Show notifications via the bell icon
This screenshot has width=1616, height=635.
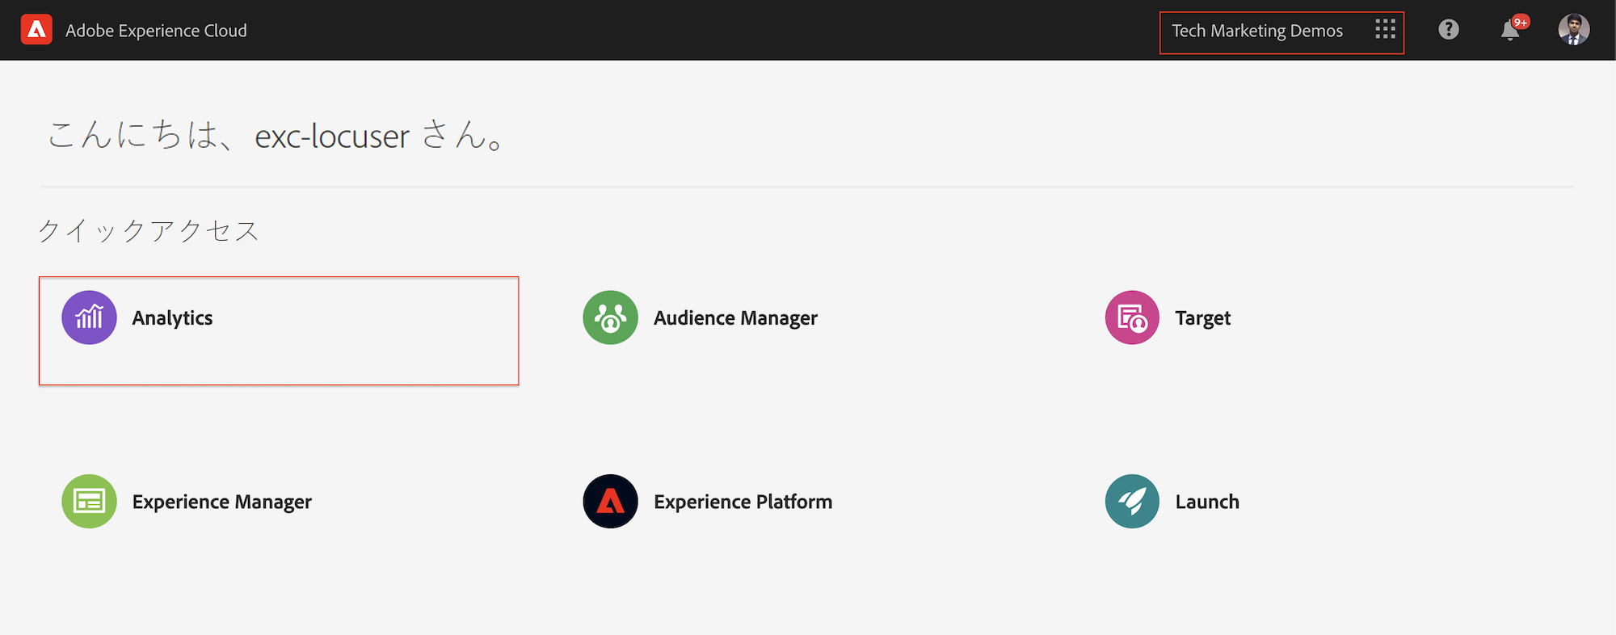pyautogui.click(x=1509, y=32)
